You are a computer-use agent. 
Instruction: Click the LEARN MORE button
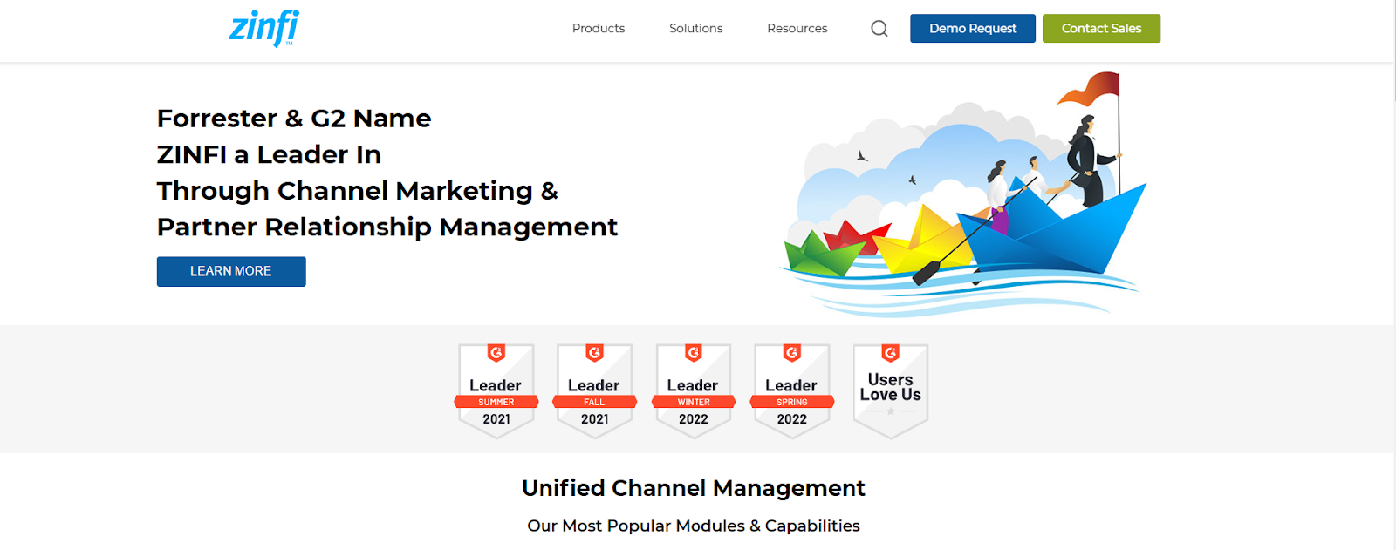point(231,271)
